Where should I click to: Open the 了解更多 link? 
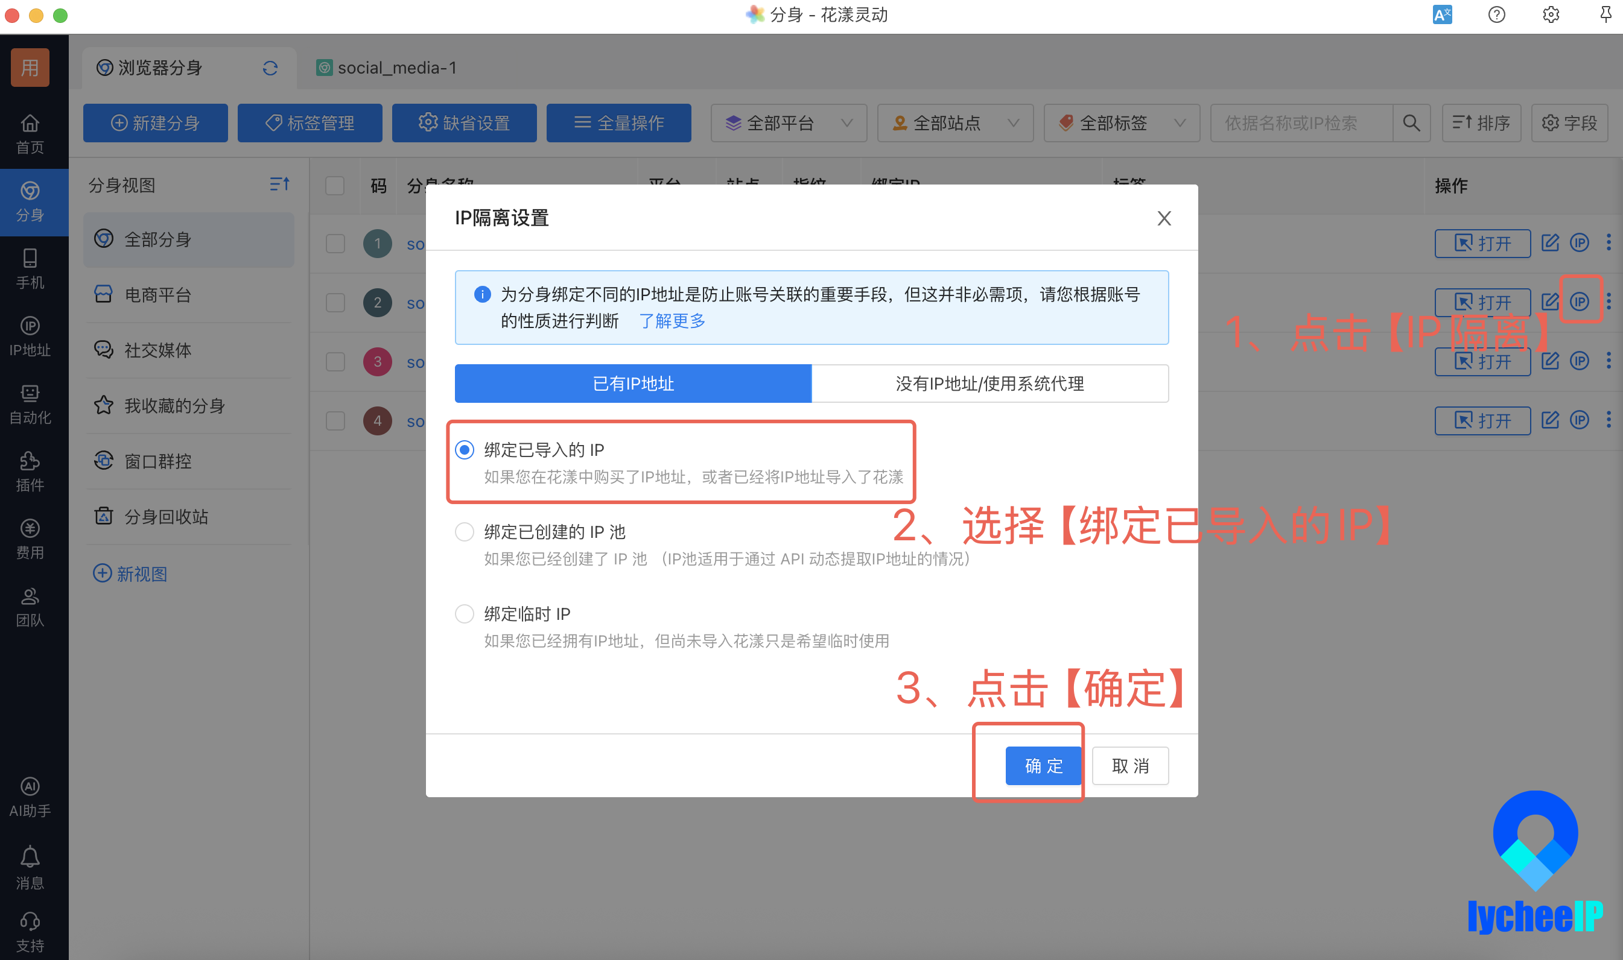tap(672, 321)
